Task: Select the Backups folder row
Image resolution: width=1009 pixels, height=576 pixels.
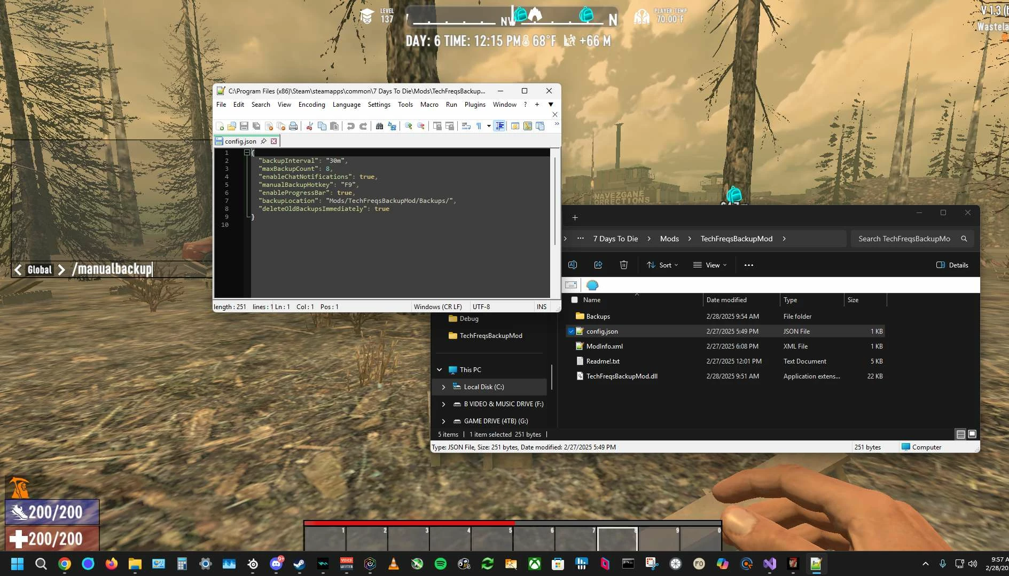Action: 725,317
